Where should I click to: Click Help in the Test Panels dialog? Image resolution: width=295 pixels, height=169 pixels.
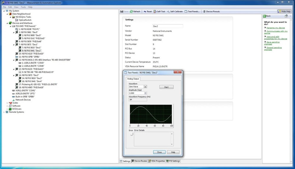pos(173,152)
